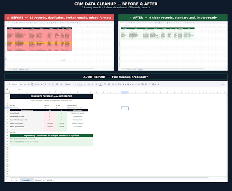This screenshot has width=232, height=191.
Task: Redo the action in the audit report sheet
Action: 25,84
